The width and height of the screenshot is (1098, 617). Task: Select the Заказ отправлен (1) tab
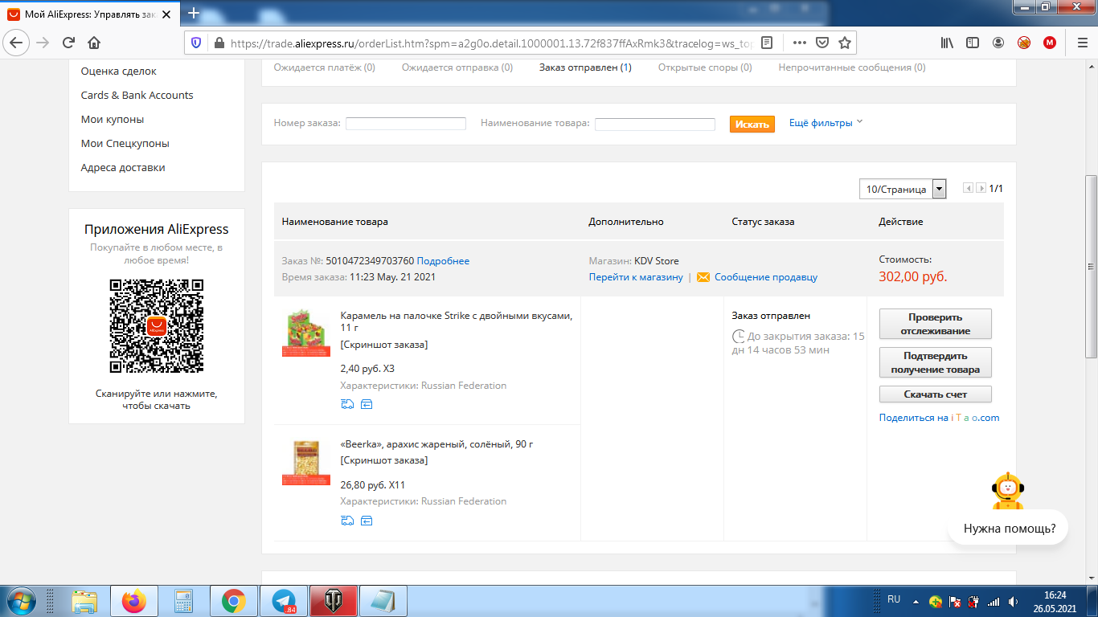coord(585,67)
